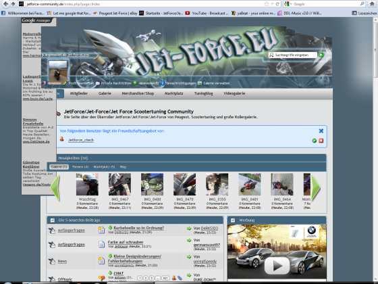Collapse the Werbung box
This screenshot has height=284, width=378.
point(233,220)
